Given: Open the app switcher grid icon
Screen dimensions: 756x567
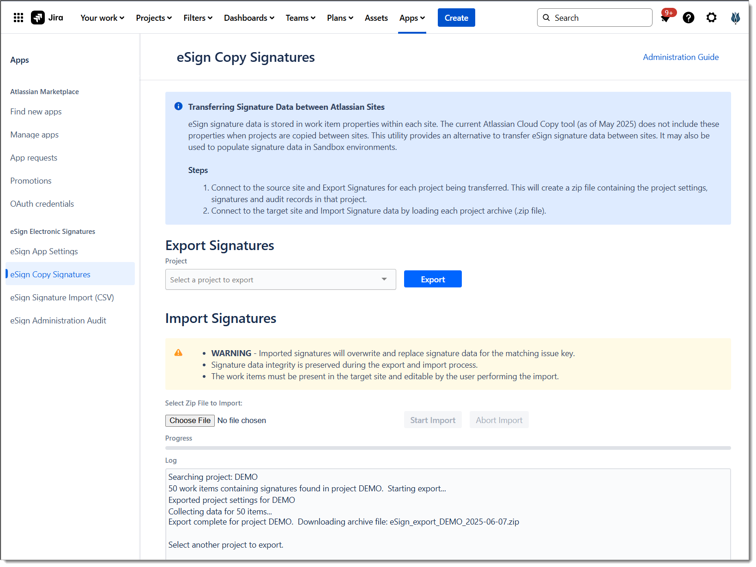Looking at the screenshot, I should coord(18,18).
